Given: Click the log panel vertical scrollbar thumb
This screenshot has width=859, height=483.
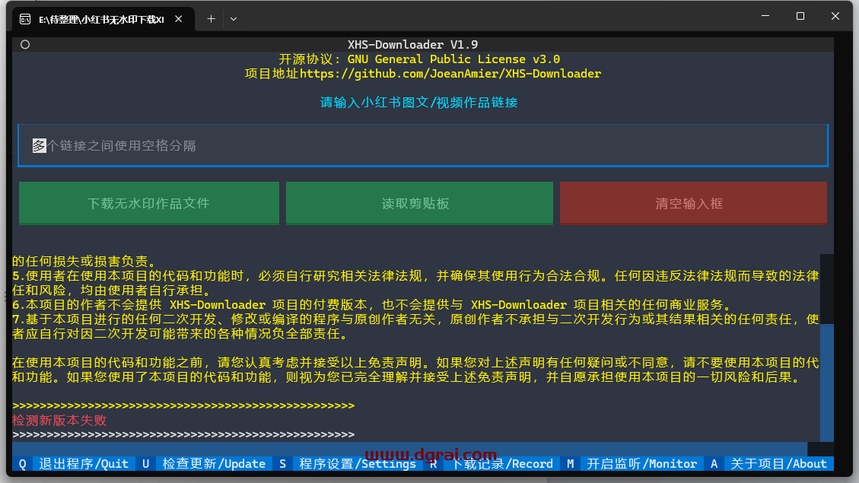Looking at the screenshot, I should point(827,383).
